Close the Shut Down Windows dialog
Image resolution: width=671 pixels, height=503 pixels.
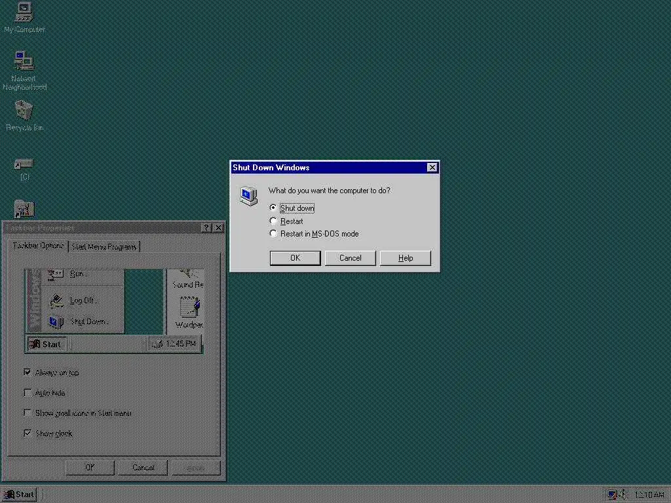(x=432, y=168)
